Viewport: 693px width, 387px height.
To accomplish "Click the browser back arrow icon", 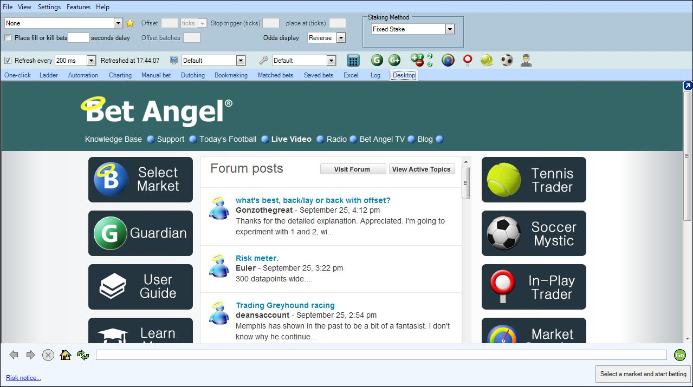I will 14,355.
